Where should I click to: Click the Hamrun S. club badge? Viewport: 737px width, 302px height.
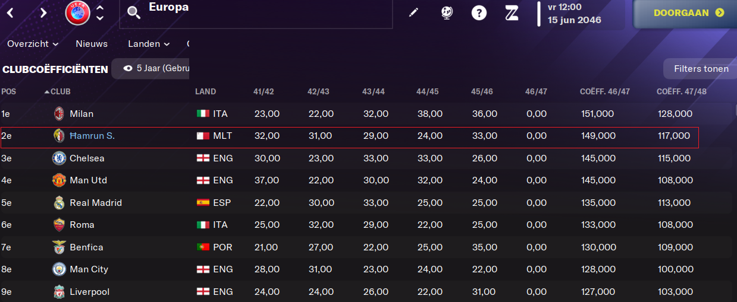tap(59, 136)
